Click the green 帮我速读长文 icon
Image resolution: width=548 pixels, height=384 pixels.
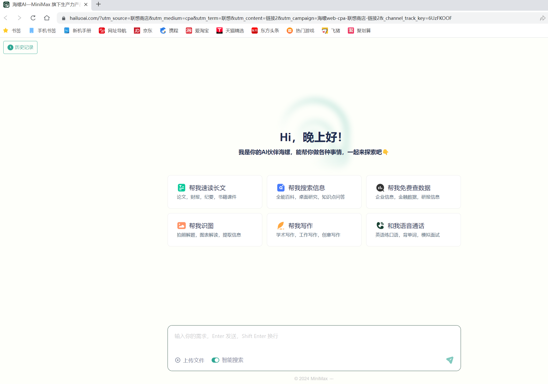(x=182, y=188)
